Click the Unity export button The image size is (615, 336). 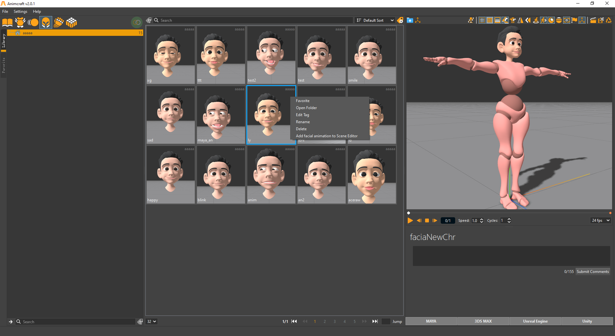pyautogui.click(x=587, y=321)
